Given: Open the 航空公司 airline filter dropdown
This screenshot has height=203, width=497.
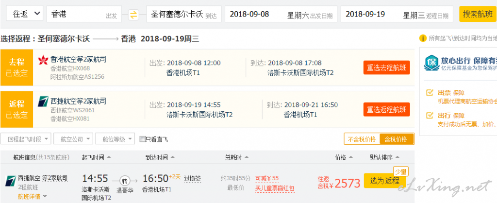Looking at the screenshot, I should (73, 139).
